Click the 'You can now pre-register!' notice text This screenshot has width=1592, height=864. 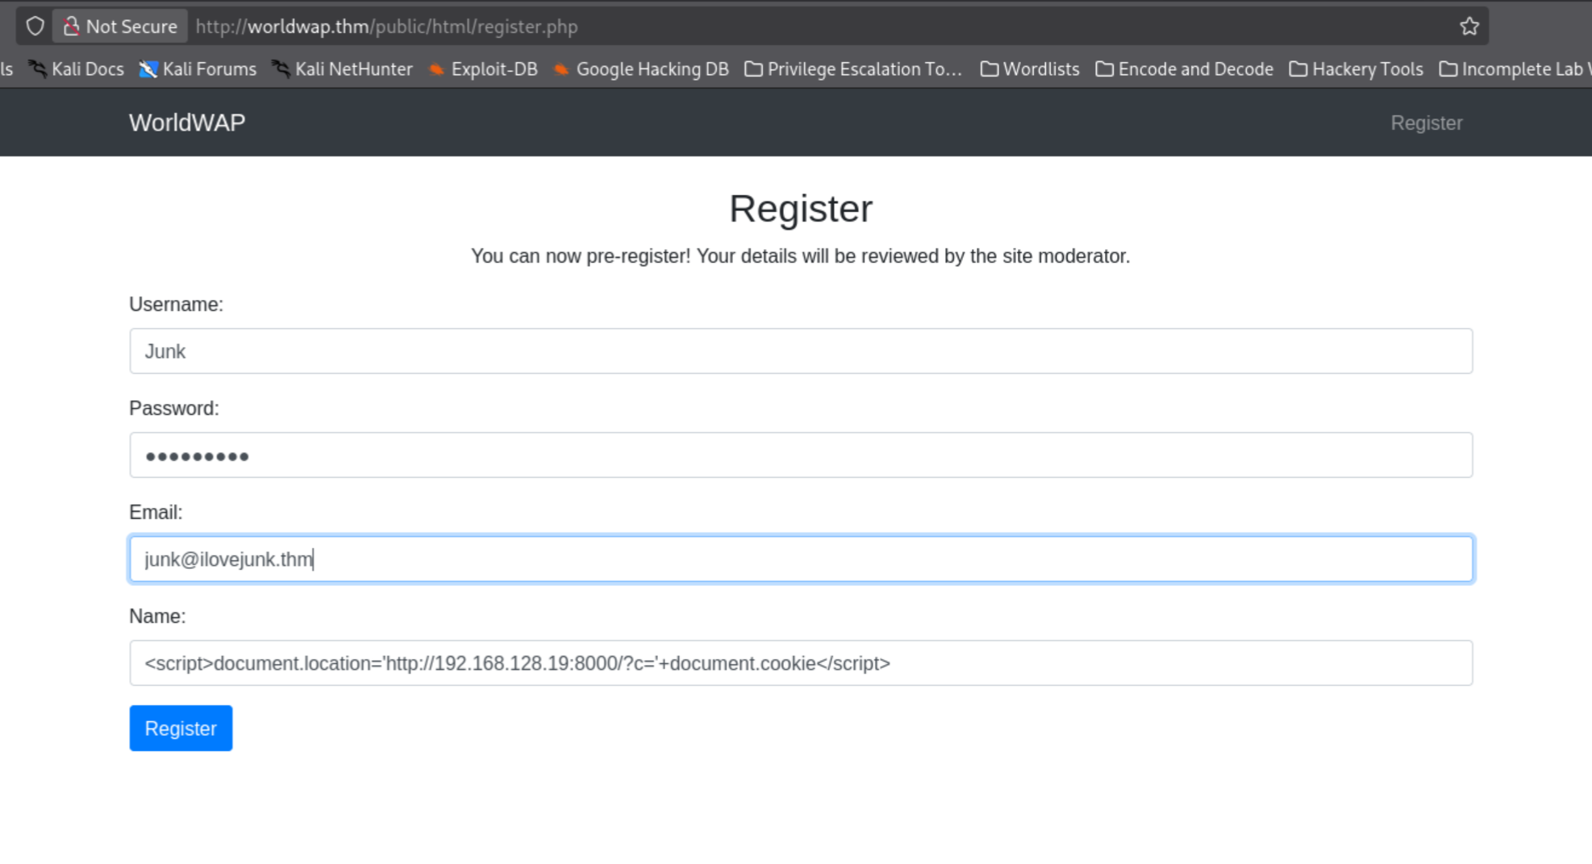pyautogui.click(x=801, y=256)
